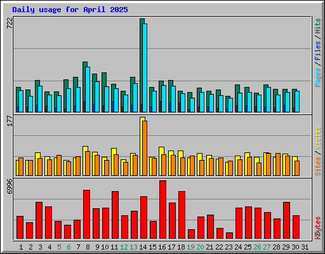
Task: Click the red KBytes bar for day 19
Action: (x=191, y=234)
